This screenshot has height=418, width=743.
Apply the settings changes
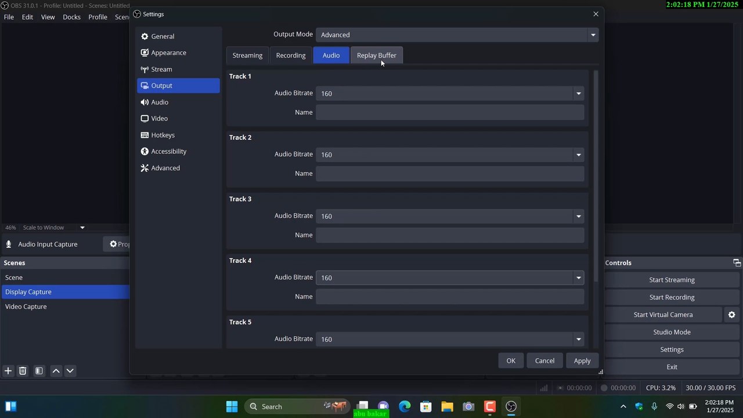click(x=582, y=361)
